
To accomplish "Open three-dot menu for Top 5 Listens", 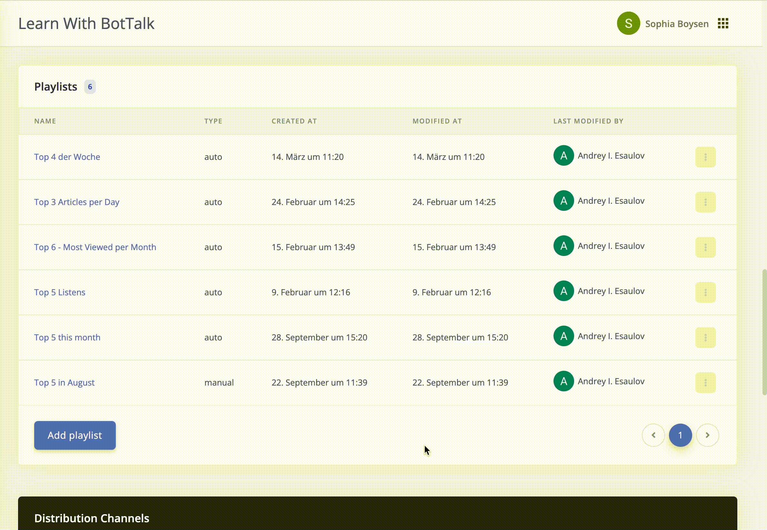I will point(705,292).
